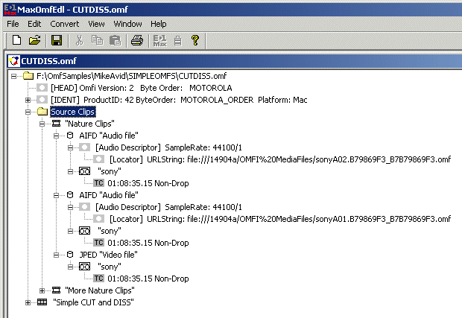462x318 pixels.
Task: Click the Source Clips folder icon
Action: [42, 112]
